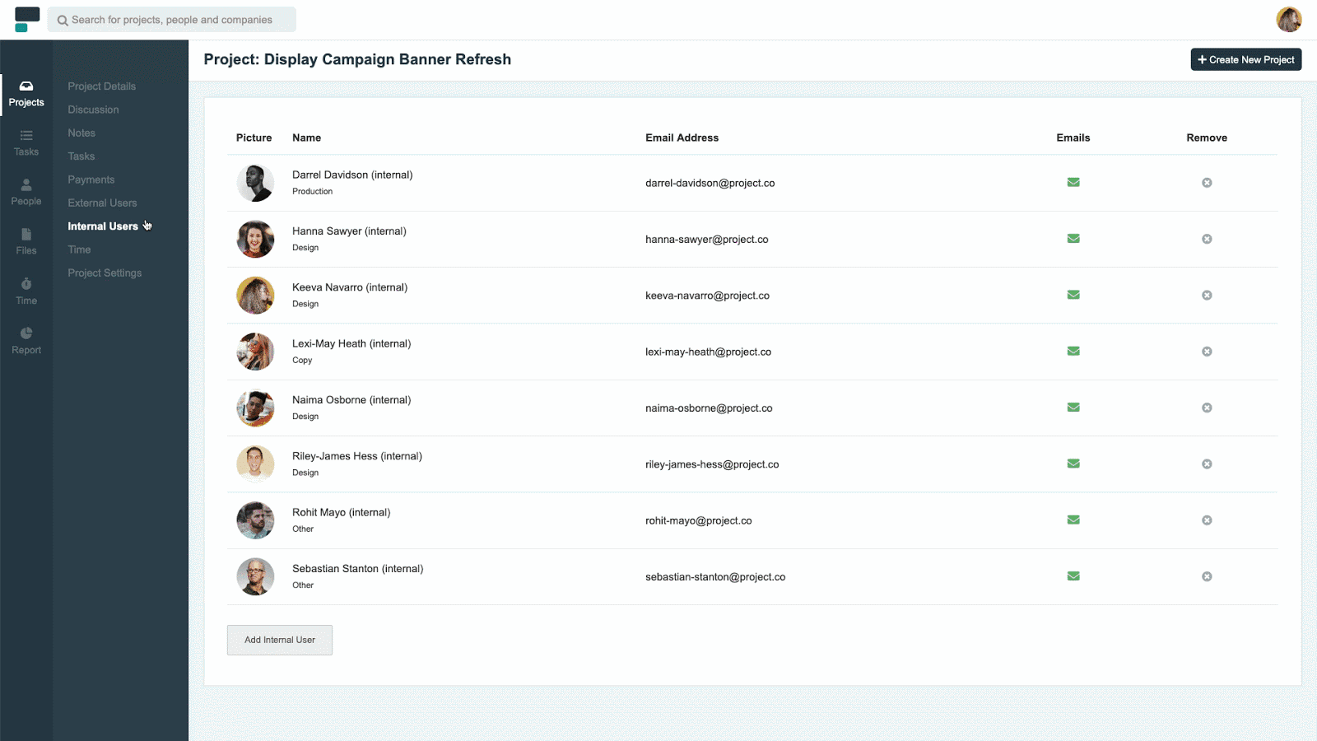Remove Lexi-May Heath from the project
Image resolution: width=1317 pixels, height=741 pixels.
pos(1207,352)
